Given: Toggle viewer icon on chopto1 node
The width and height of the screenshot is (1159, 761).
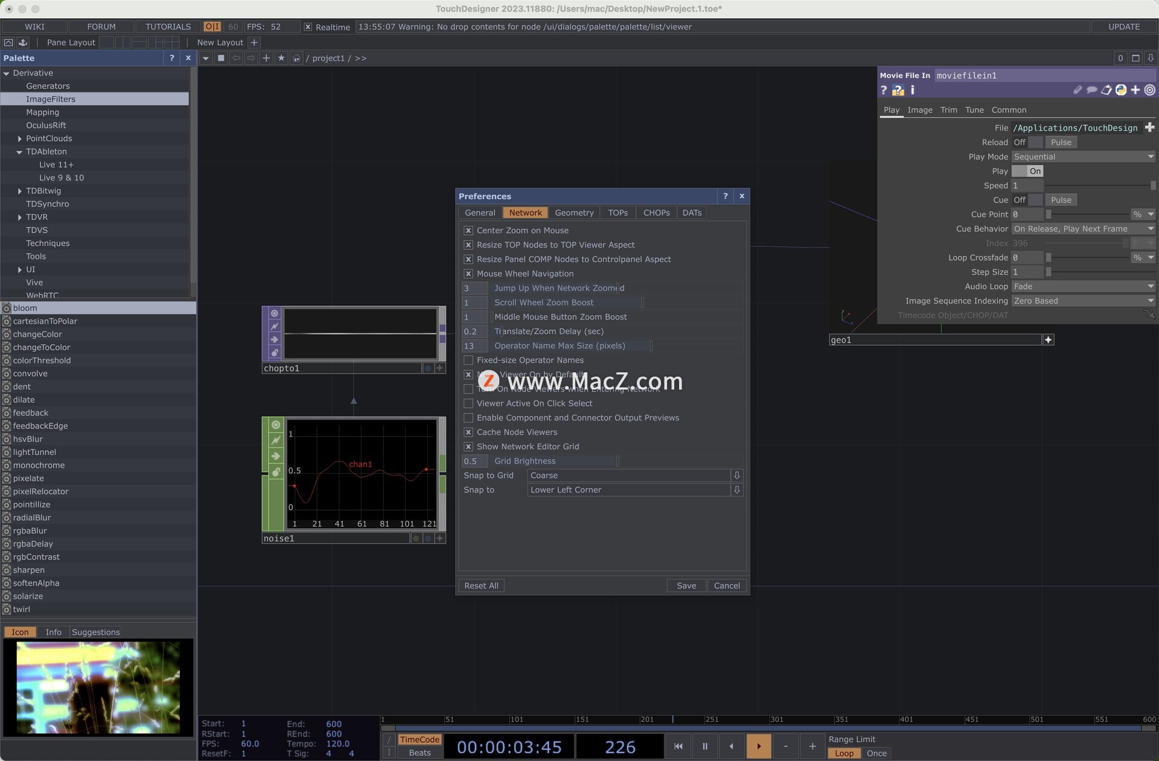Looking at the screenshot, I should [x=275, y=313].
